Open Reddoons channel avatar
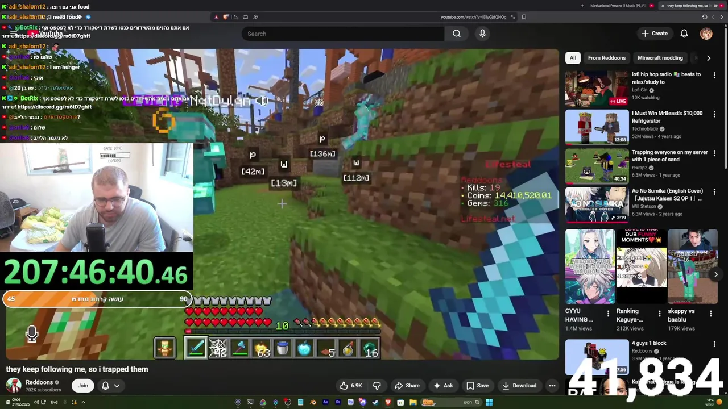Viewport: 728px width, 409px height. pyautogui.click(x=14, y=386)
